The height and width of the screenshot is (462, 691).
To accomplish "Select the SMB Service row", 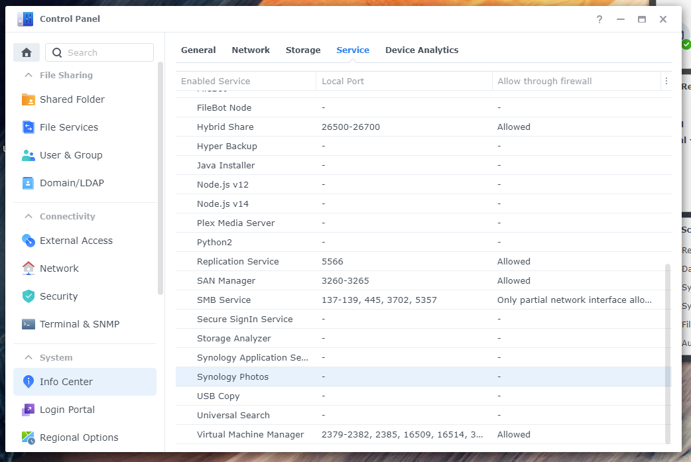I will pos(424,300).
